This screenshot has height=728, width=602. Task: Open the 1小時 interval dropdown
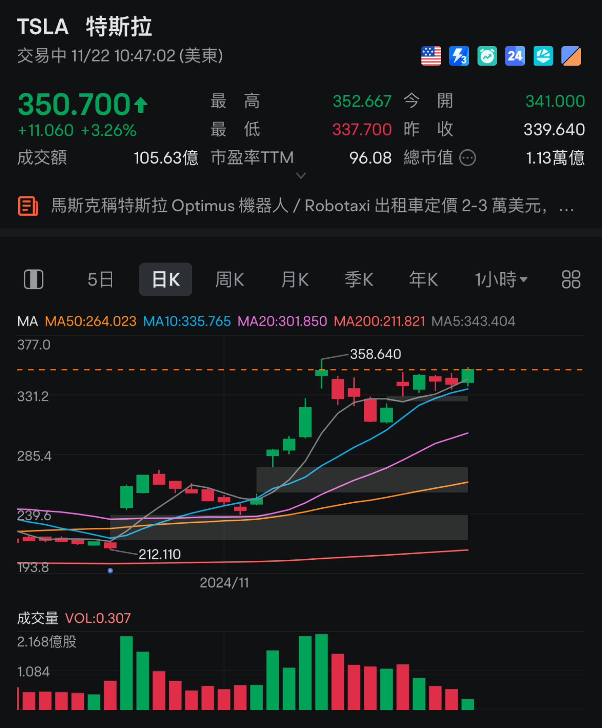coord(501,279)
